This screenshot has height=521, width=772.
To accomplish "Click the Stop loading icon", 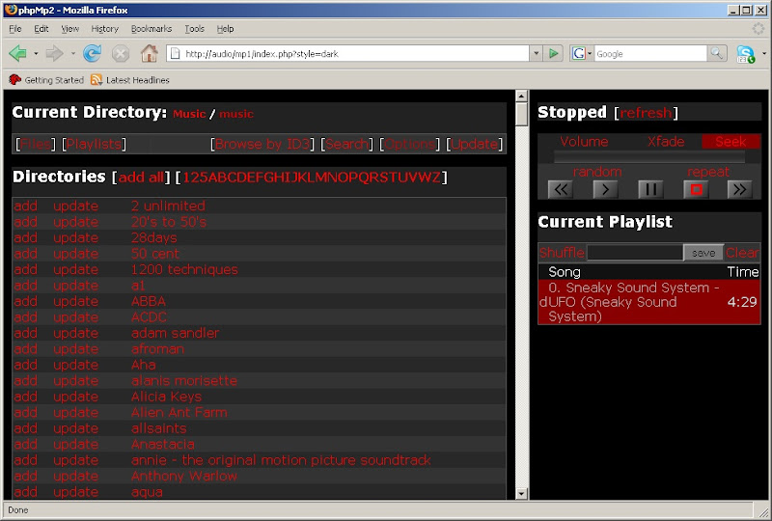I will 120,53.
